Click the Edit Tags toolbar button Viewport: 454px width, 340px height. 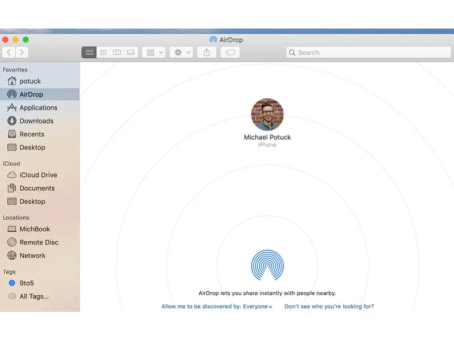(x=230, y=52)
